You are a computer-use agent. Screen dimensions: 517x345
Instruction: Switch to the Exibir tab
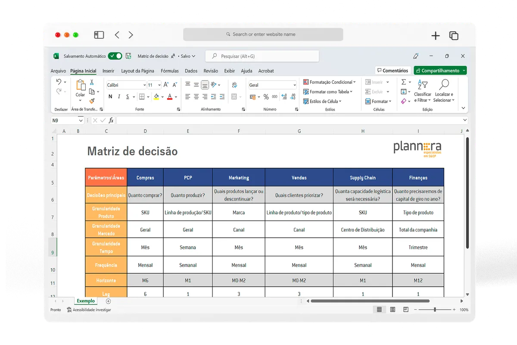click(x=230, y=71)
